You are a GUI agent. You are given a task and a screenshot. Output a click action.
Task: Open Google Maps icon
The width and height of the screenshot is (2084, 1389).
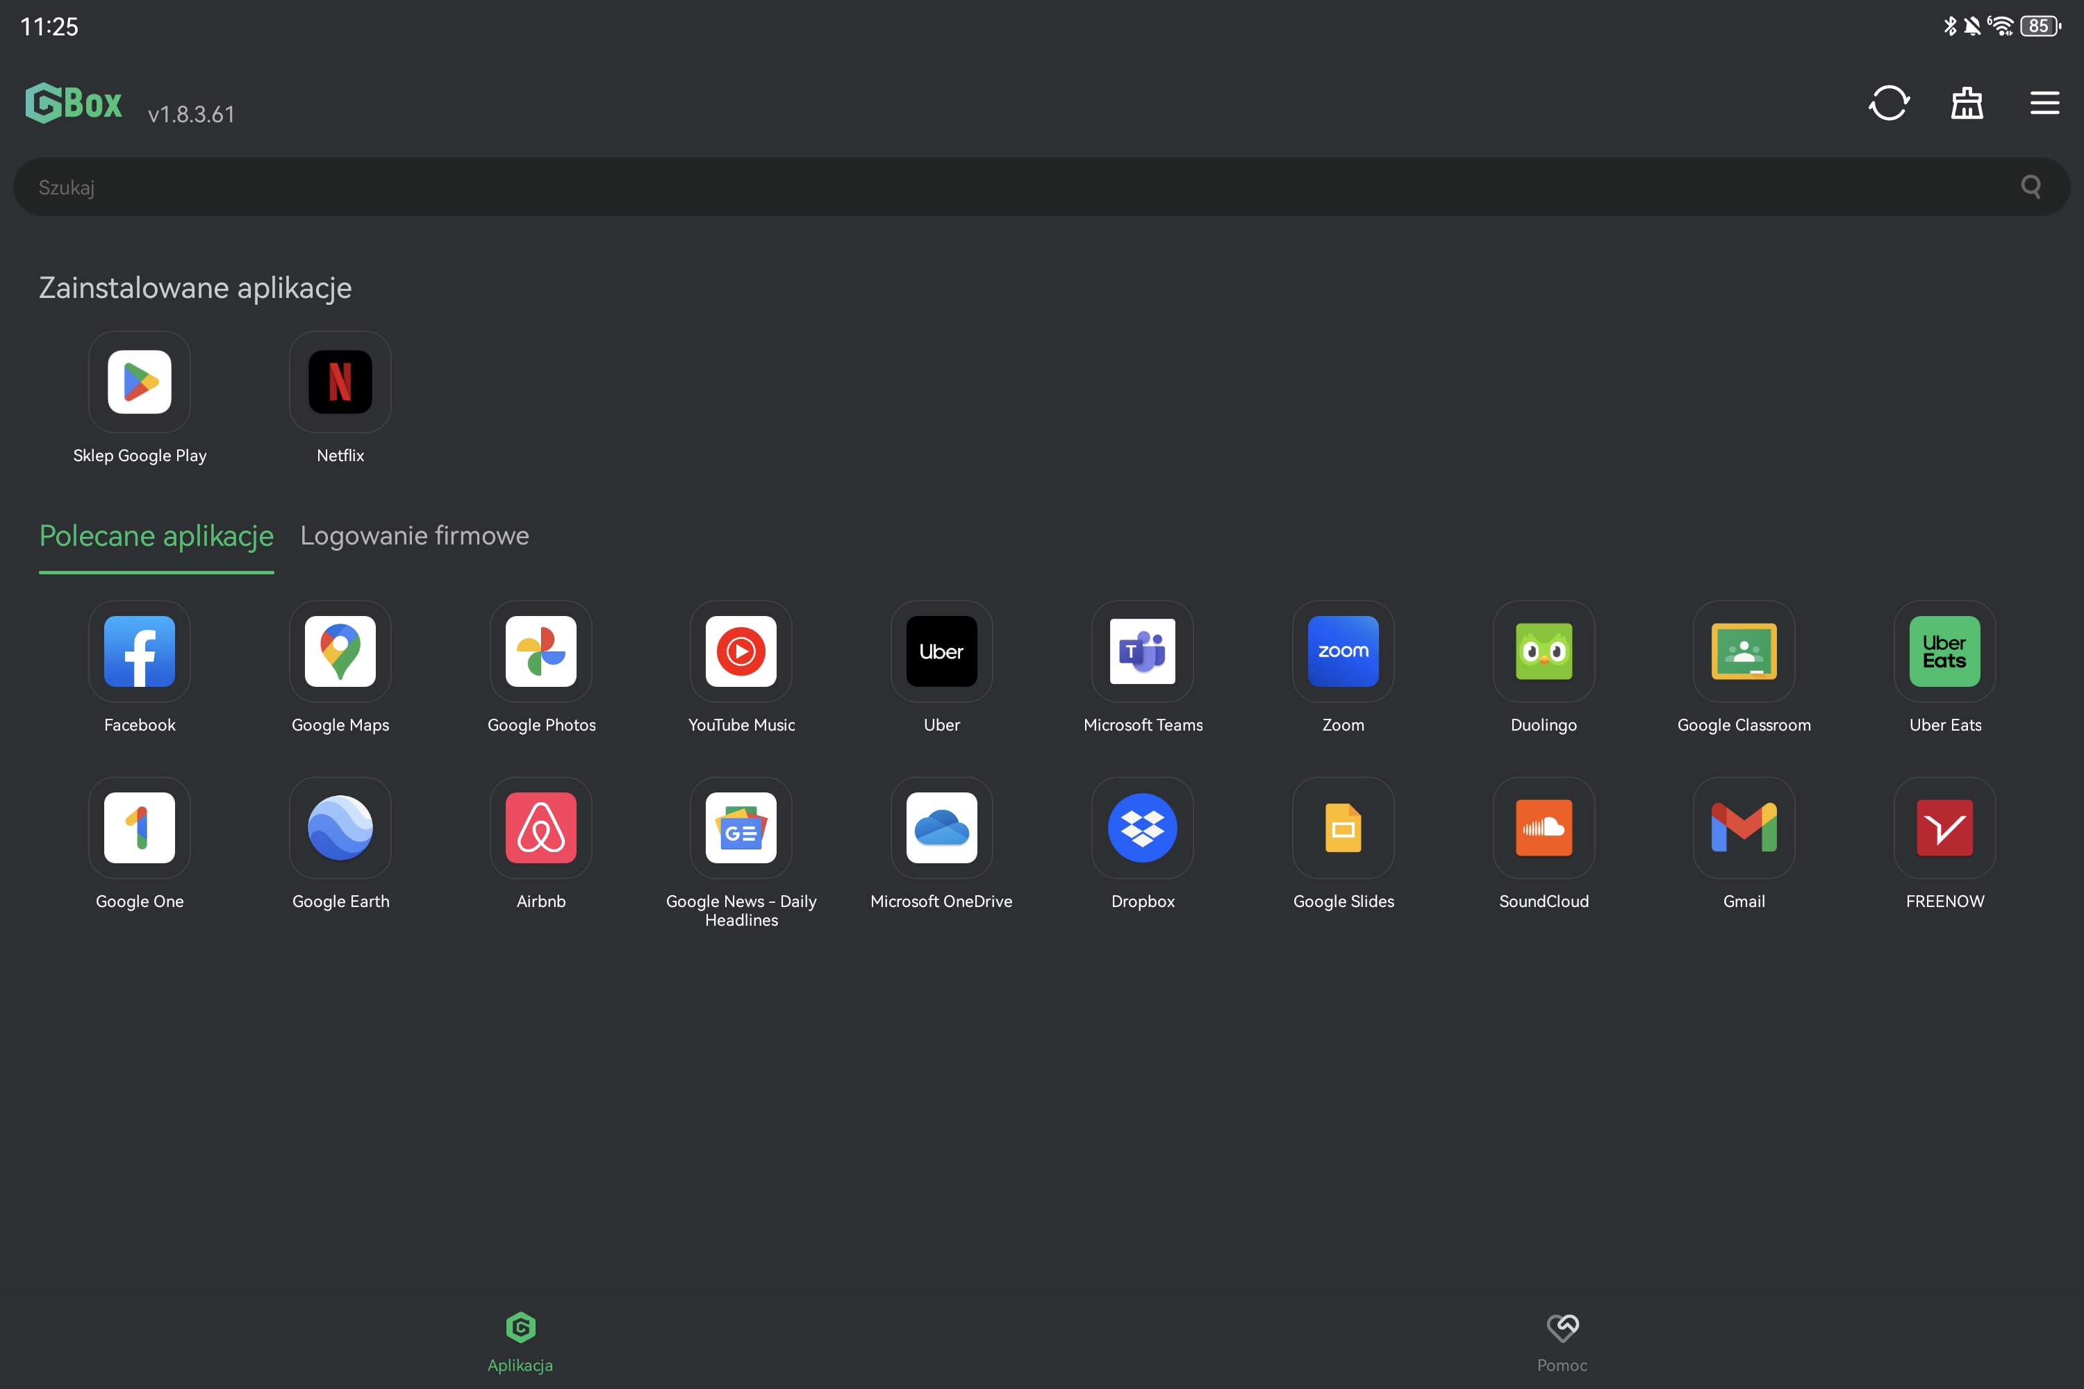[x=340, y=651]
